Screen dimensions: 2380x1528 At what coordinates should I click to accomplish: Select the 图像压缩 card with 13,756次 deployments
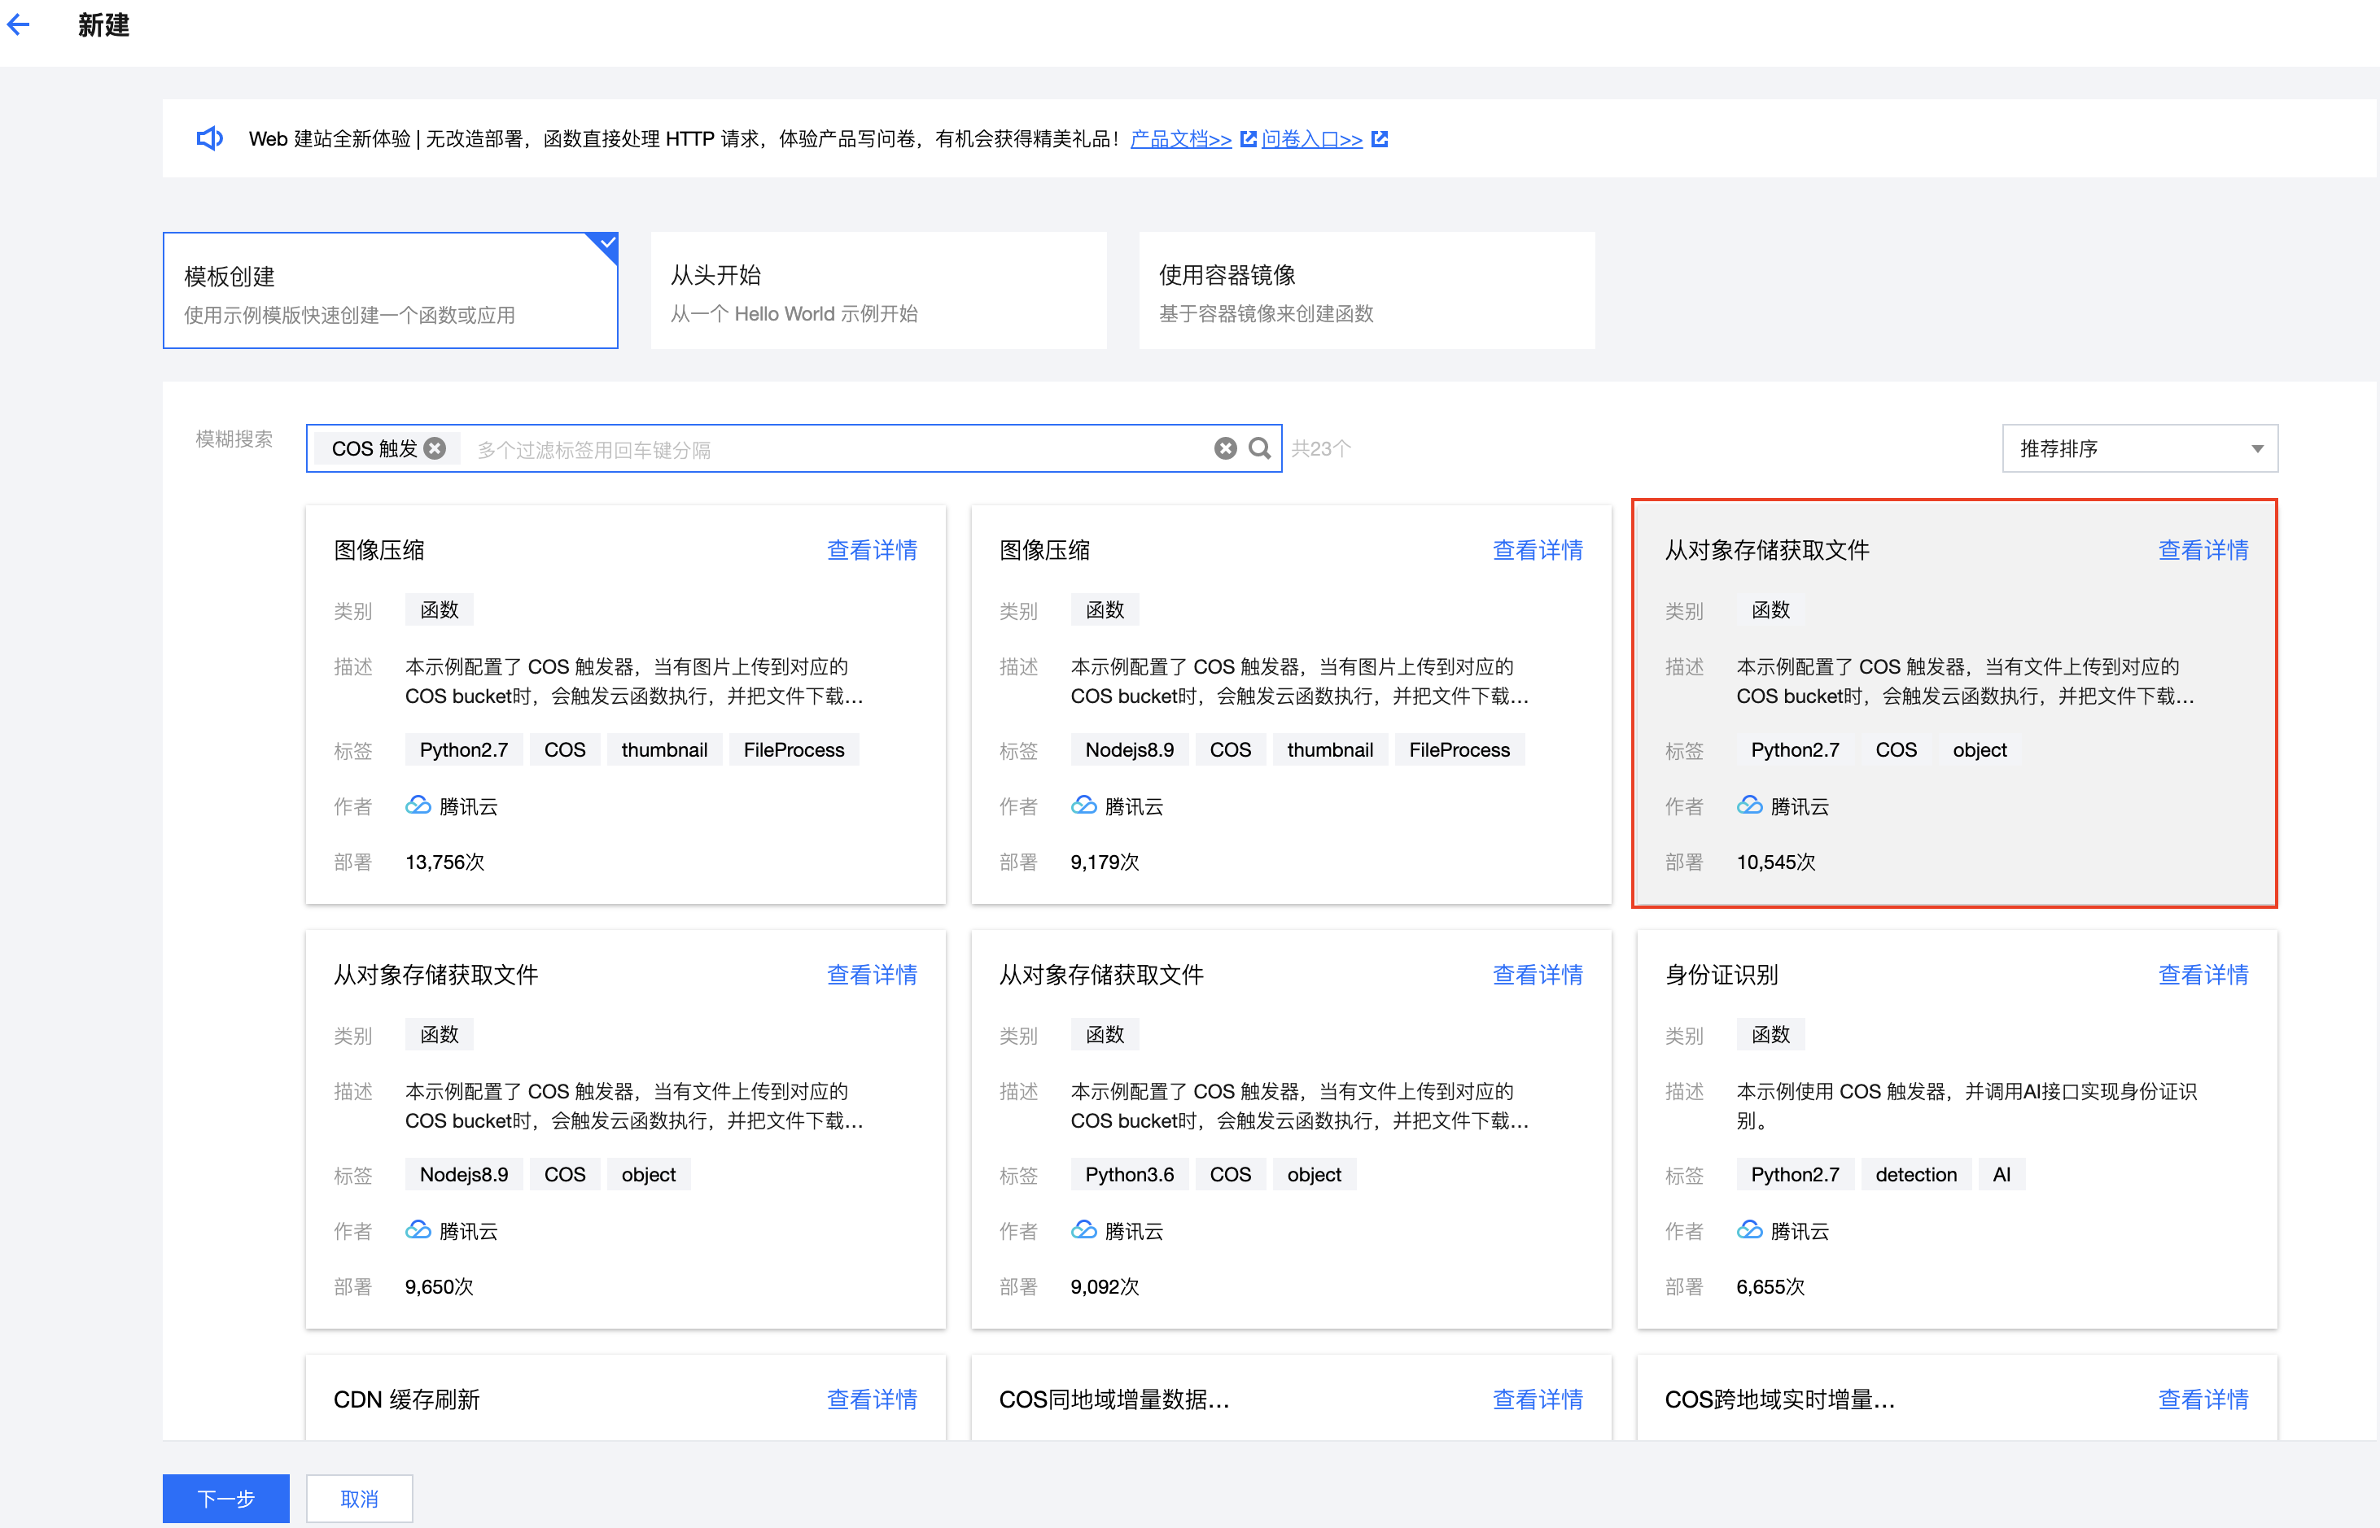point(625,705)
